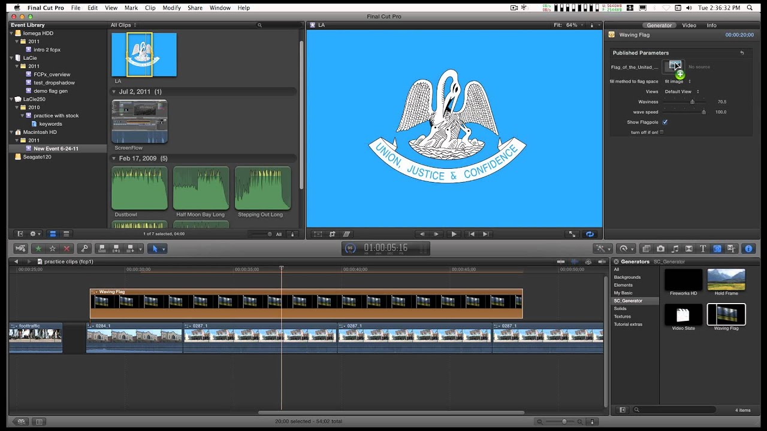Toggle skimming in the timeline
767x431 pixels.
click(561, 262)
